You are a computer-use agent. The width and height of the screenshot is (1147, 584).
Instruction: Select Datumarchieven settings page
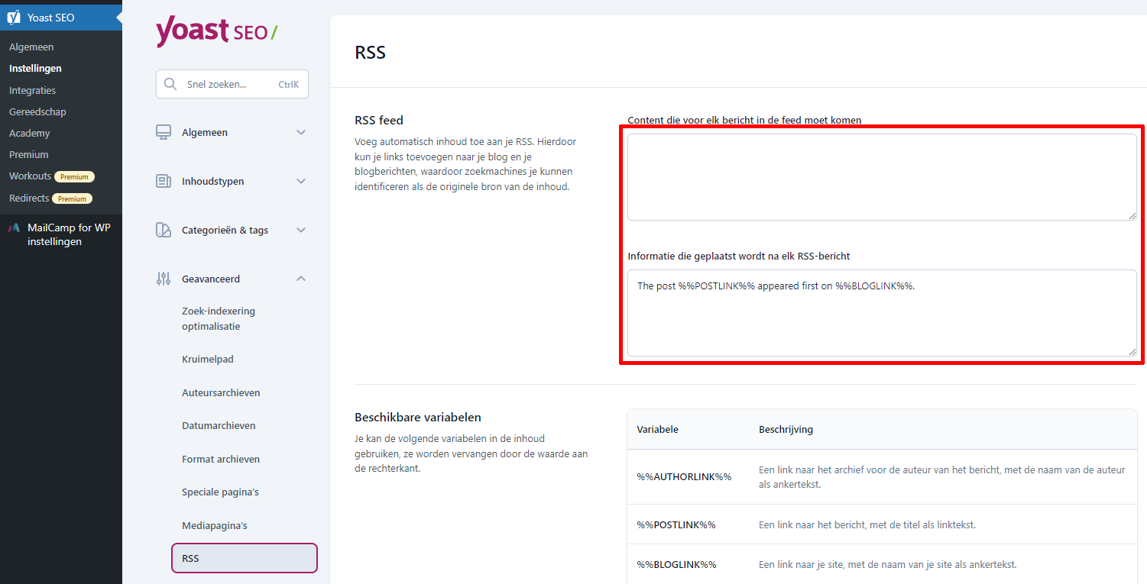(x=219, y=425)
